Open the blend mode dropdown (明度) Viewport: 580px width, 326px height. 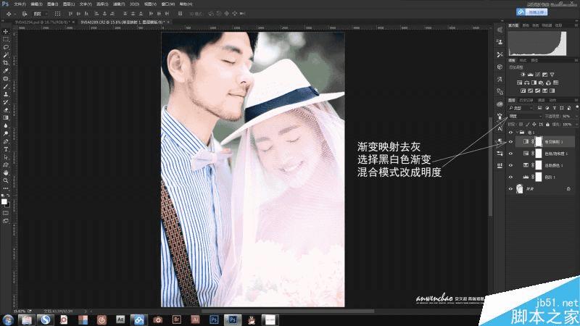(x=525, y=116)
